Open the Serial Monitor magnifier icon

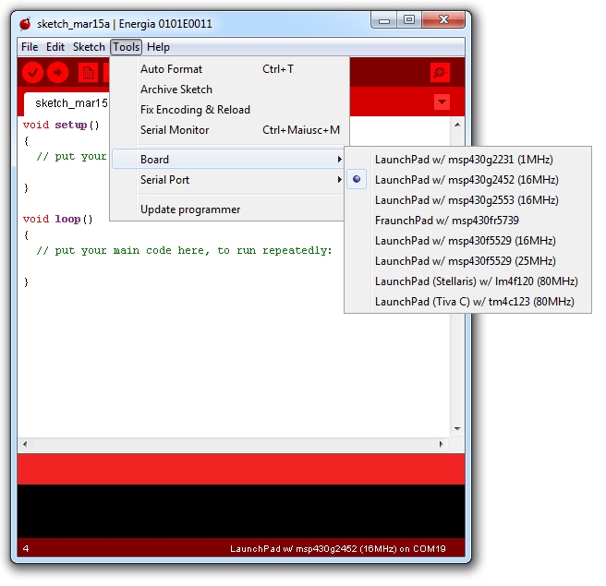click(440, 73)
